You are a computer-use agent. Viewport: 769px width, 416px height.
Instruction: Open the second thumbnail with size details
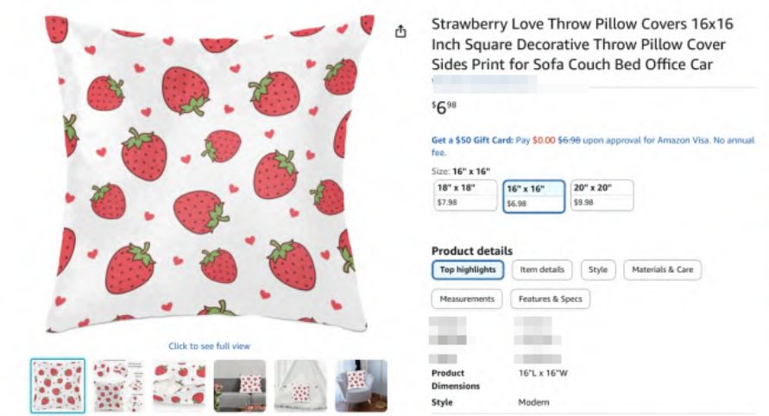pyautogui.click(x=118, y=386)
